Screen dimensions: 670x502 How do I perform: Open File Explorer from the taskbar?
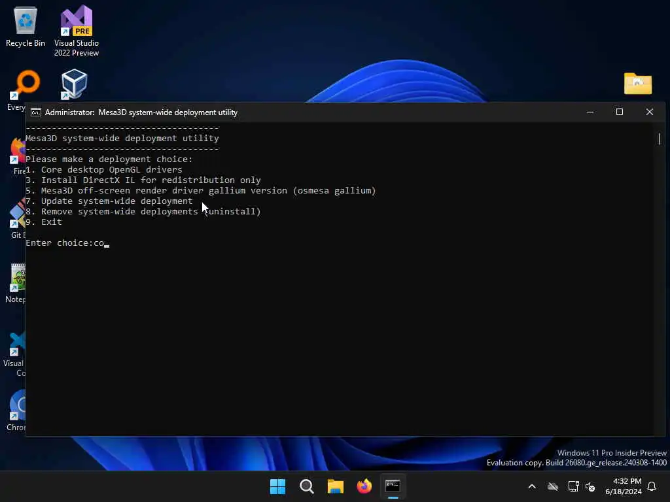pos(336,486)
